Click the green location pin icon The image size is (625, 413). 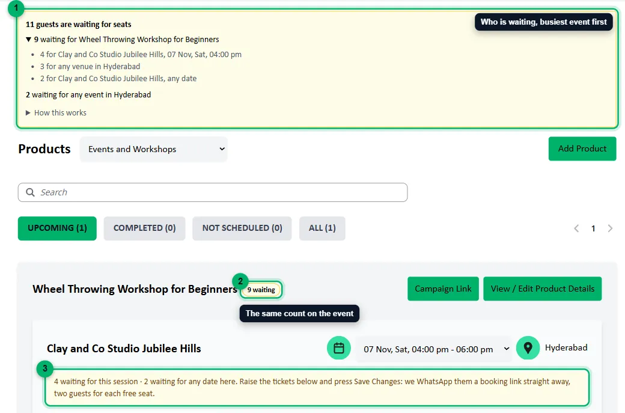[528, 348]
